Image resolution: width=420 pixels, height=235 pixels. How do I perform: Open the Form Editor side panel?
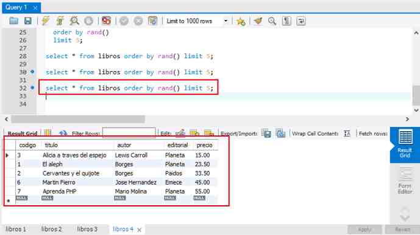tap(405, 181)
